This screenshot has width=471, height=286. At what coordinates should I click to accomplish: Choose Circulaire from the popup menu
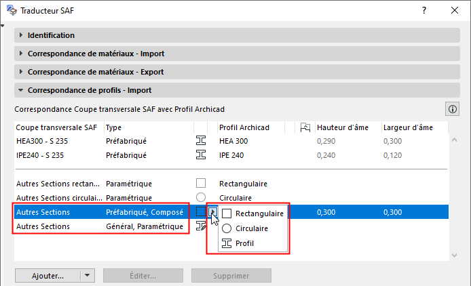(252, 228)
